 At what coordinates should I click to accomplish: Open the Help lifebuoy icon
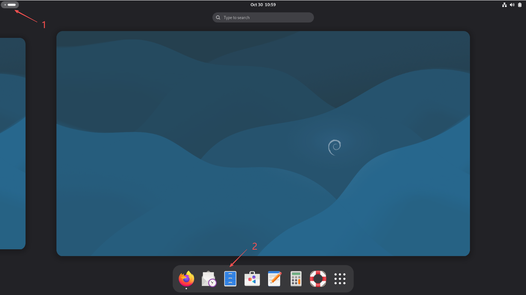[318, 279]
